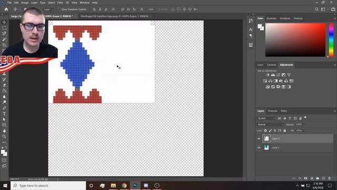Open layer styles fx button
The image size is (337, 190).
coord(300,178)
